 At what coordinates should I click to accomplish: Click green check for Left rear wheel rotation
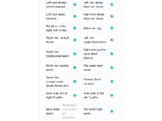click(x=75, y=16)
